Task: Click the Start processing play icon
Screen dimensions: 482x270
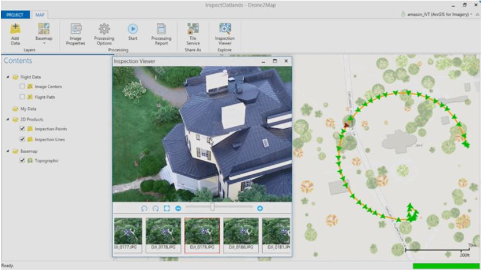Action: [x=133, y=29]
